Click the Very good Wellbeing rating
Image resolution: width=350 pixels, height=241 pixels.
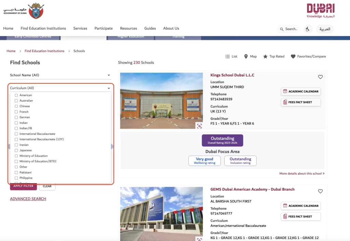(204, 161)
